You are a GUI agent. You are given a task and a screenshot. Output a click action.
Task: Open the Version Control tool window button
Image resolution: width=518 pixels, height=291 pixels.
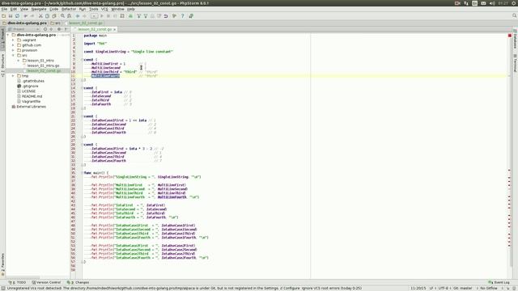(46, 282)
